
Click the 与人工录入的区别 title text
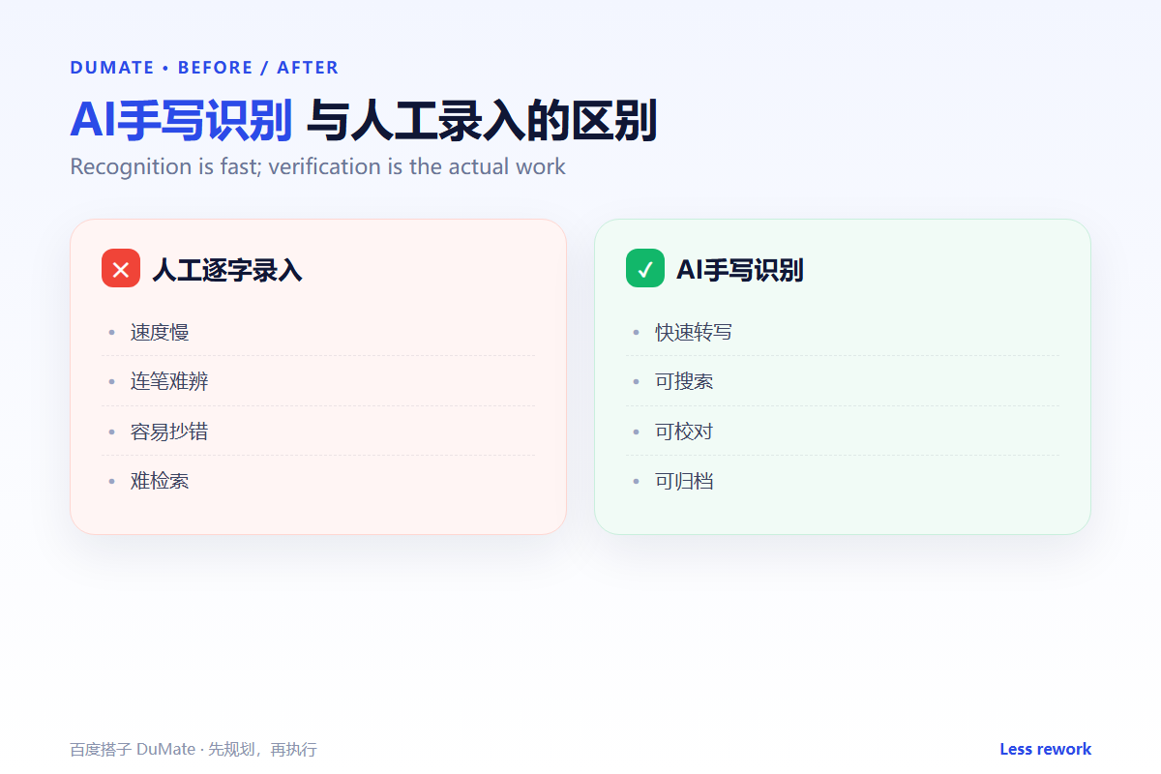point(482,122)
